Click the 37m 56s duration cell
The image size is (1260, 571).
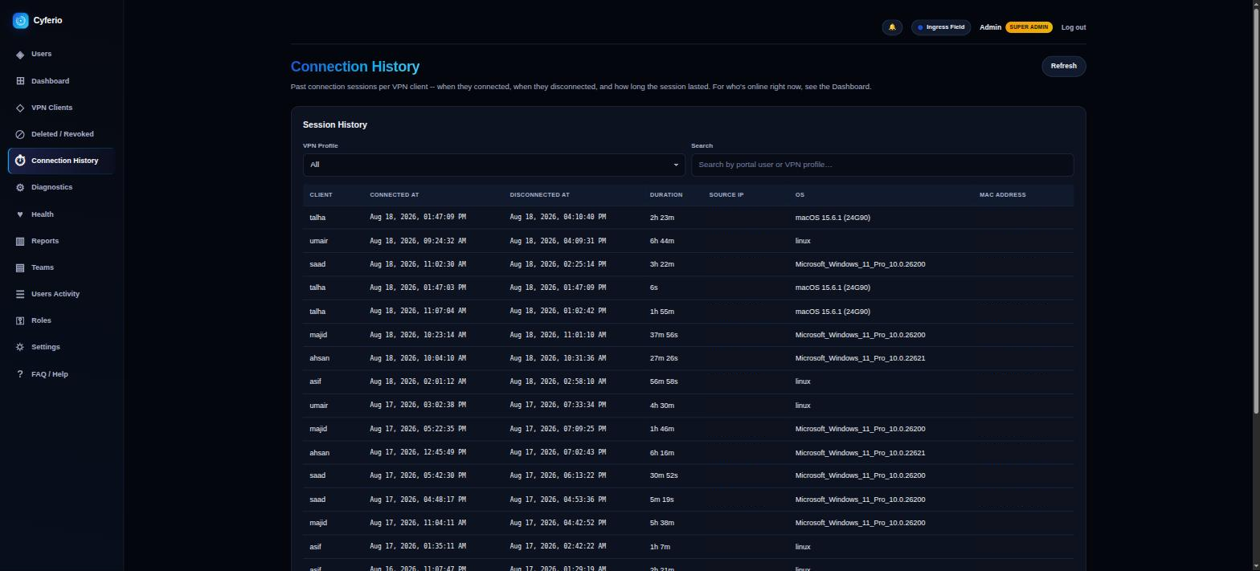coord(663,335)
